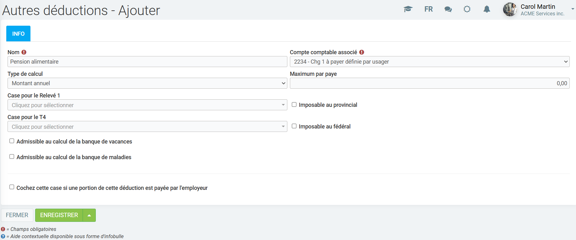Screen dimensions: 576x240
Task: Select the INFO tab
Action: 18,34
